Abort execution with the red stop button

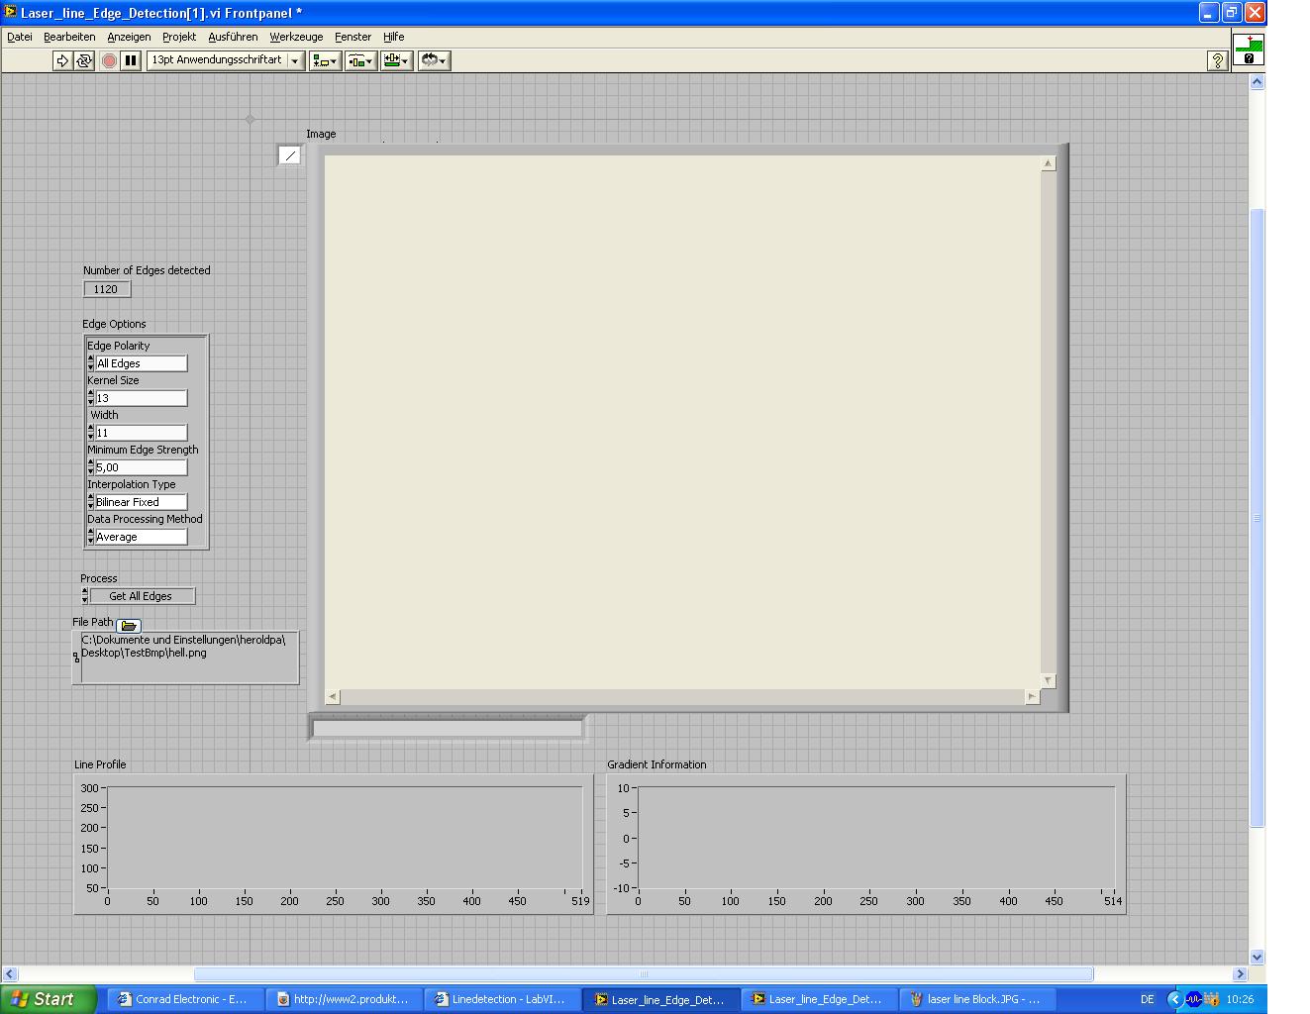pyautogui.click(x=109, y=60)
